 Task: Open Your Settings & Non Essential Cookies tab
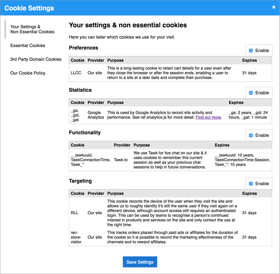tap(32, 29)
